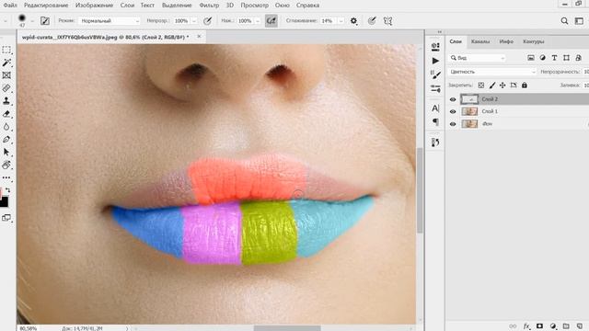Lock all layer attributes padlock
The height and width of the screenshot is (331, 589).
(525, 86)
